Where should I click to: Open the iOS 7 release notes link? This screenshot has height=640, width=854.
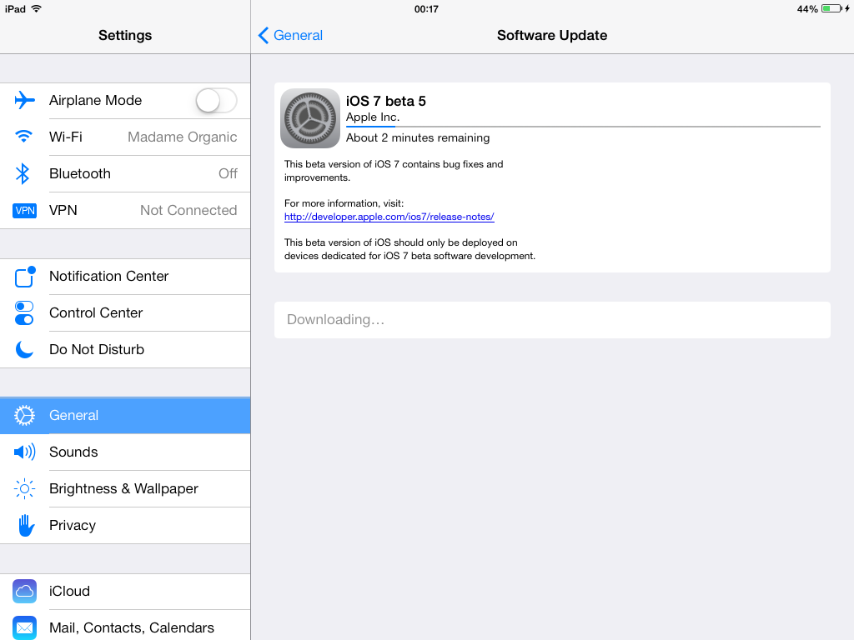coord(389,217)
